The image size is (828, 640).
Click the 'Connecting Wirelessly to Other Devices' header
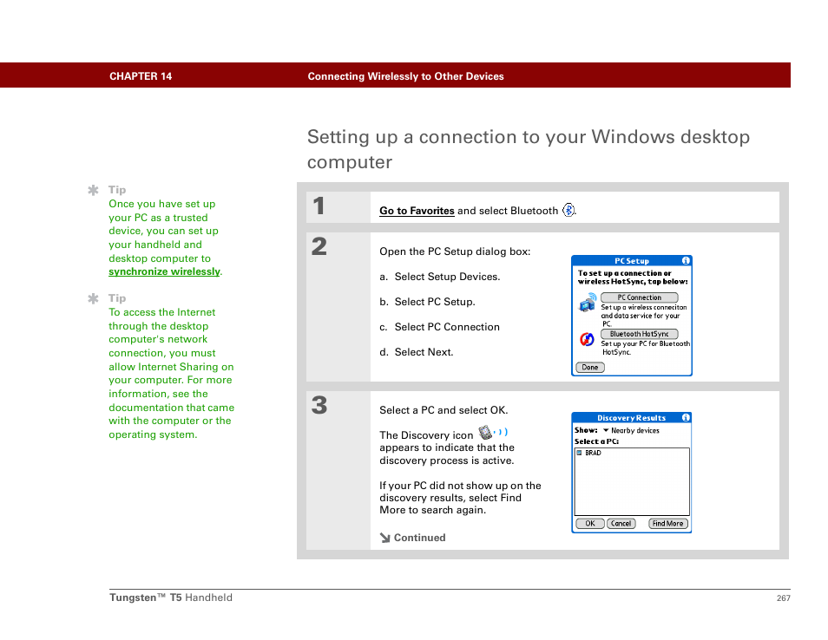coord(405,76)
